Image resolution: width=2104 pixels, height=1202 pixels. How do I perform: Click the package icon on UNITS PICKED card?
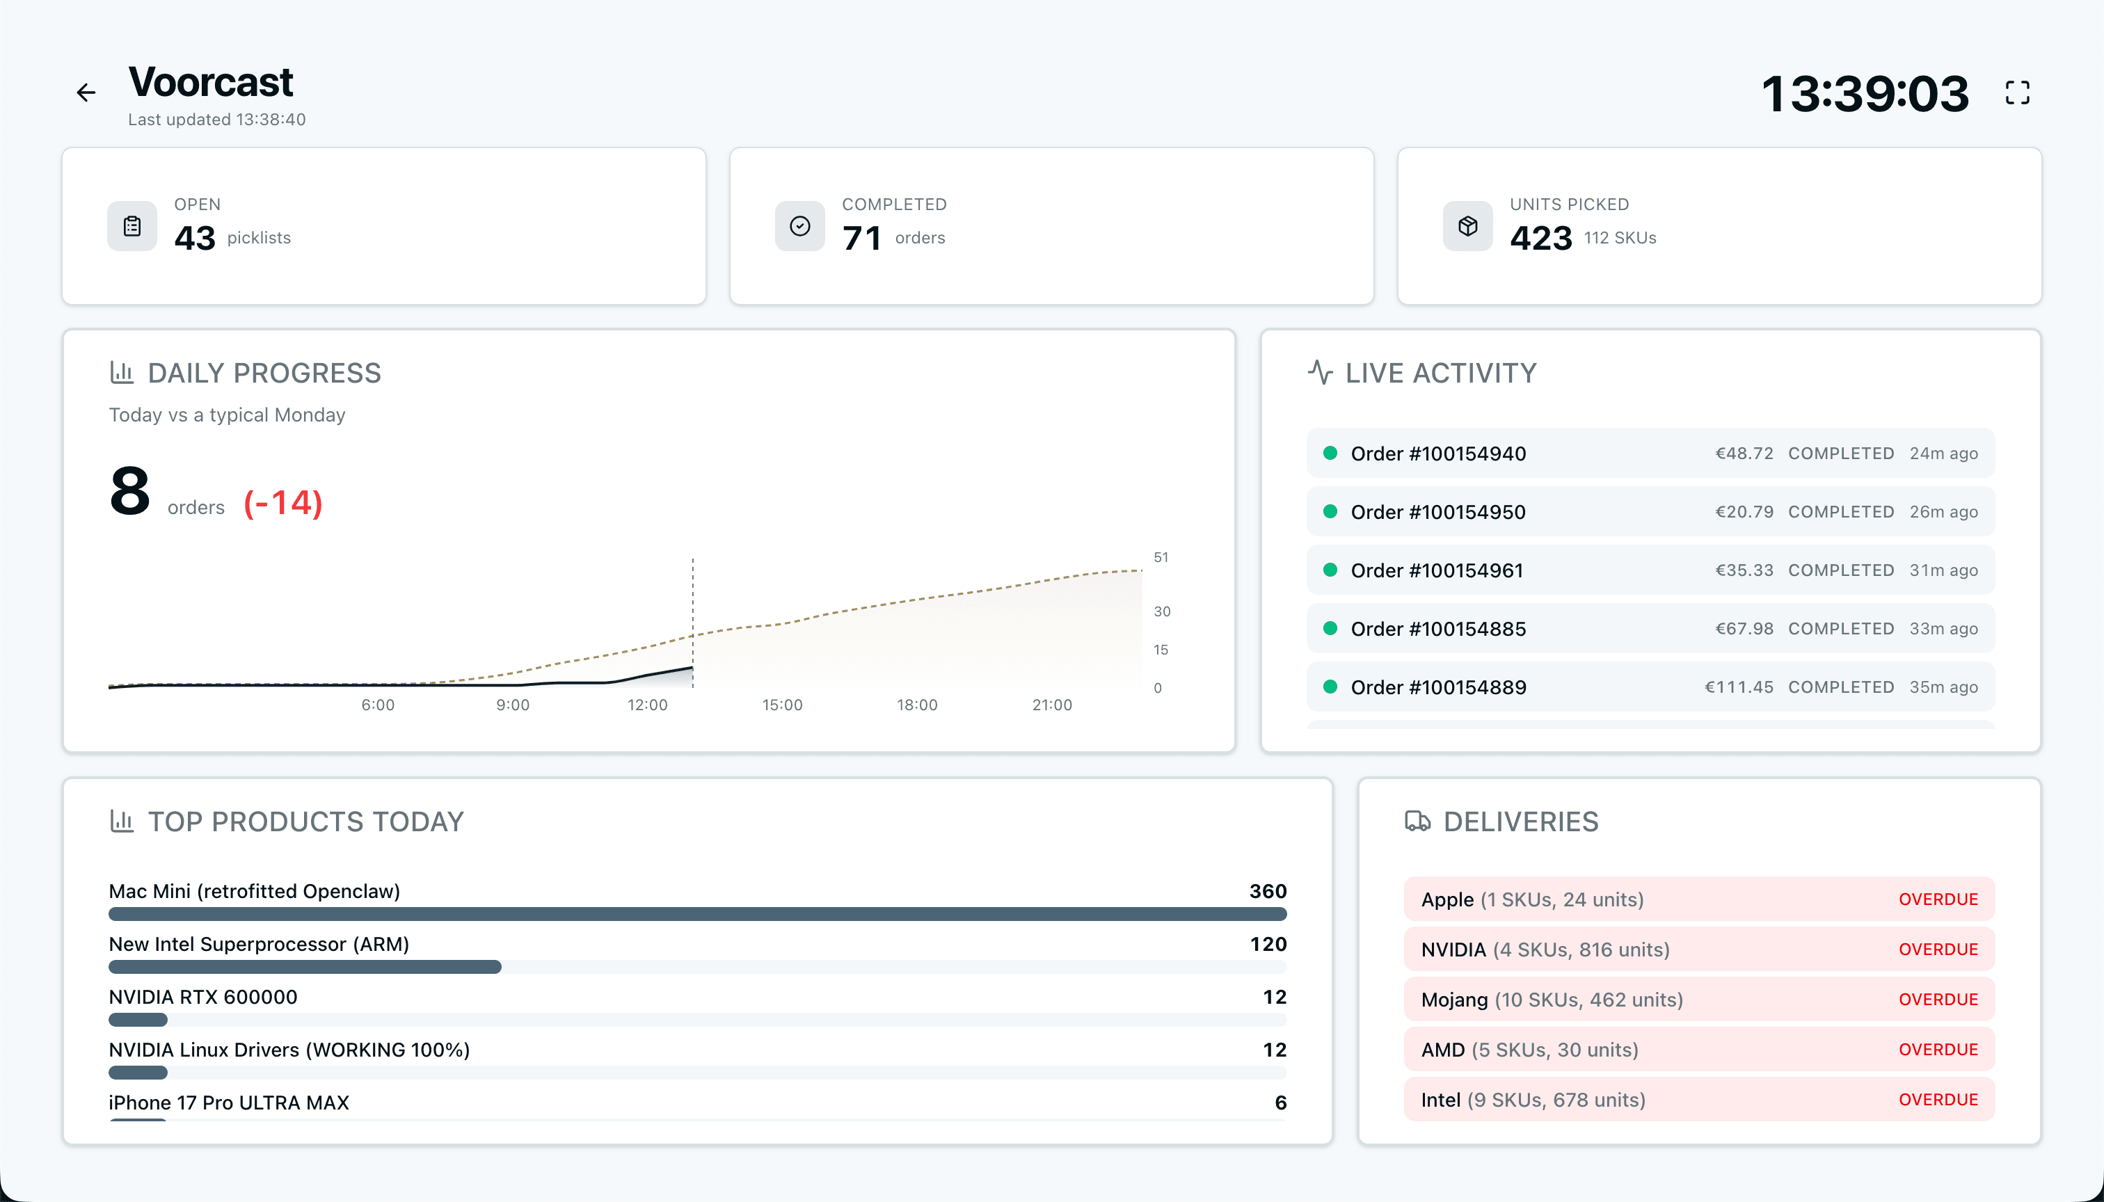click(1467, 225)
